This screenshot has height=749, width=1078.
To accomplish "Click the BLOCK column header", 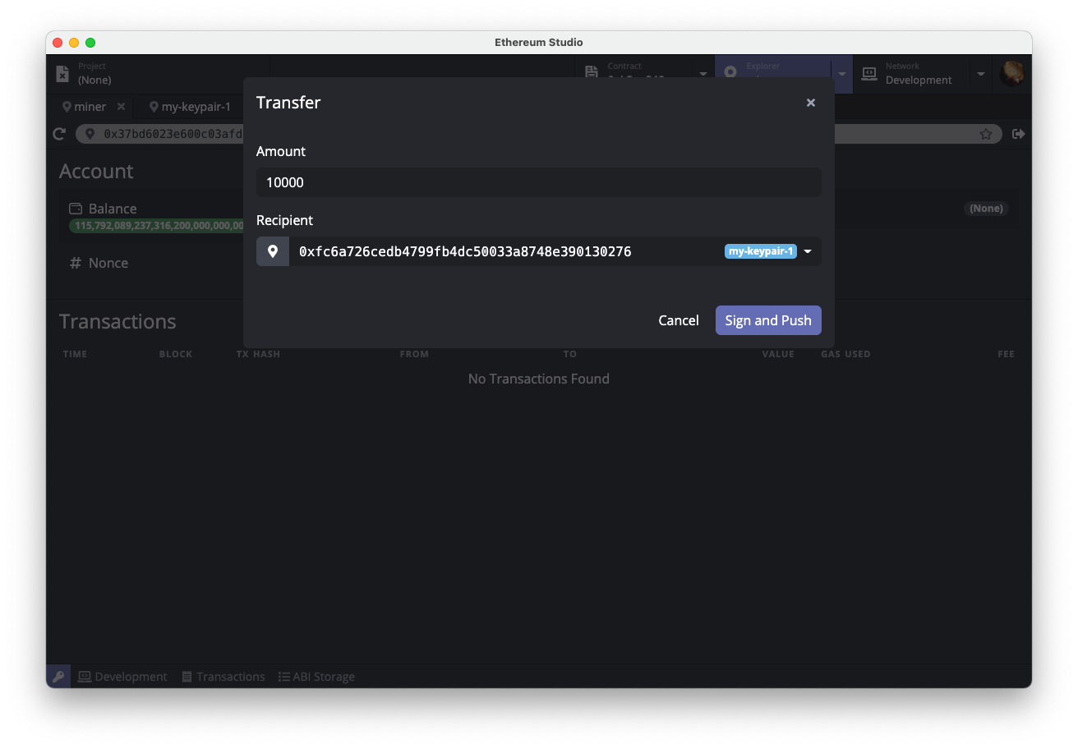I will [x=176, y=354].
